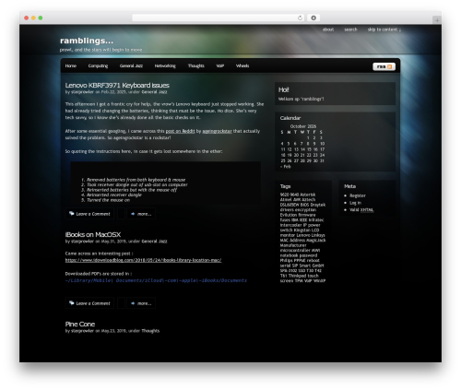Image resolution: width=461 pixels, height=390 pixels.
Task: Click starprowler author under Lenovo post
Action: (82, 92)
